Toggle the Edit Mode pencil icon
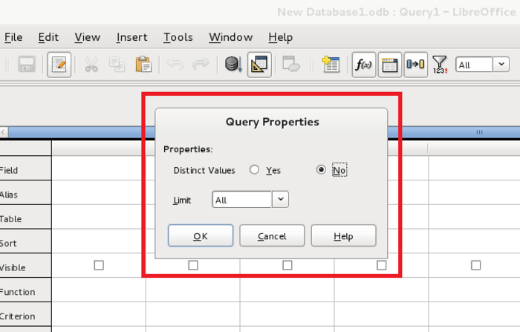 (59, 65)
